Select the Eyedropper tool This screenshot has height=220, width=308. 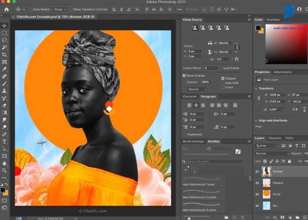point(4,69)
